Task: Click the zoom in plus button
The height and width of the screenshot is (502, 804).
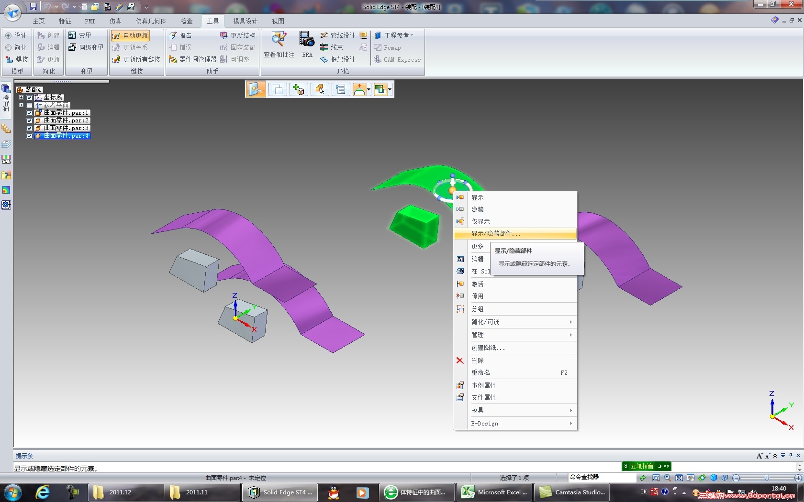Action: click(x=798, y=478)
